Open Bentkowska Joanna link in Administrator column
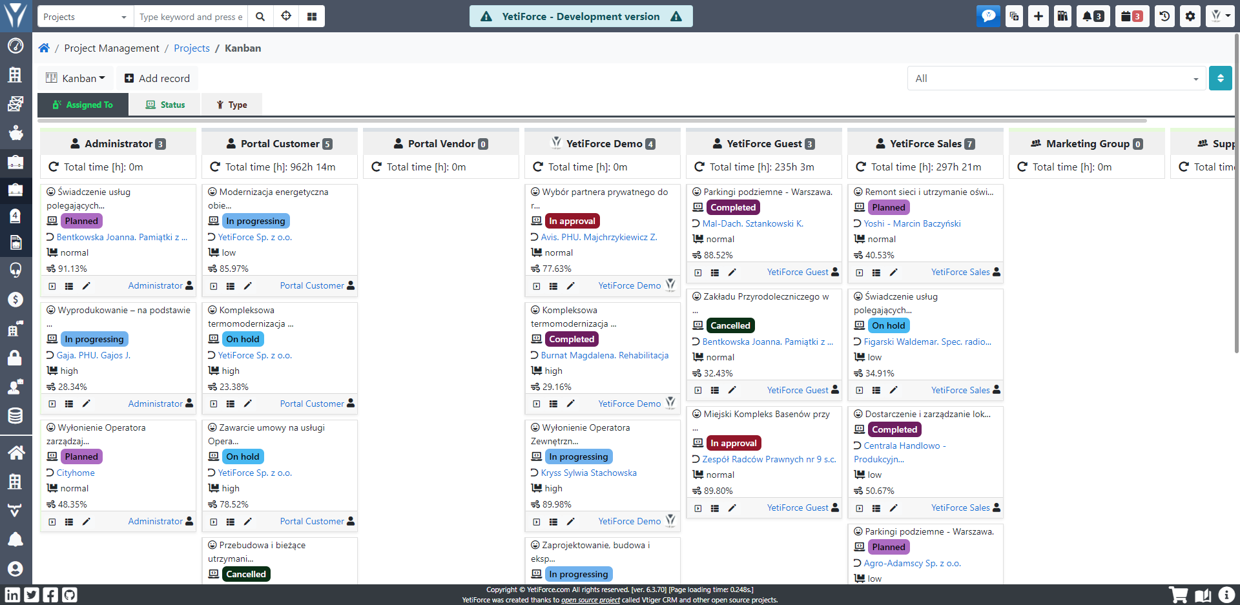 pyautogui.click(x=122, y=237)
